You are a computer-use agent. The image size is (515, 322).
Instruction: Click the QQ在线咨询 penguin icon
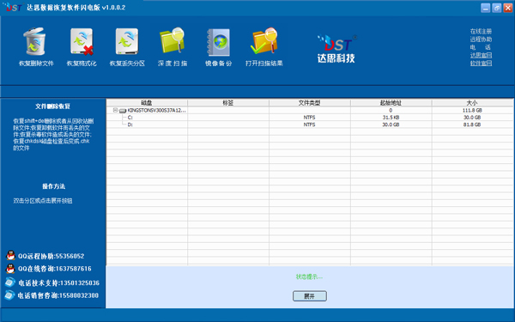point(10,269)
